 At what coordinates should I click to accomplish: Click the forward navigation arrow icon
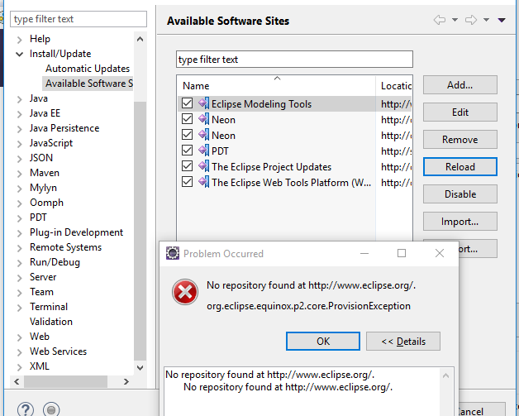coord(471,20)
